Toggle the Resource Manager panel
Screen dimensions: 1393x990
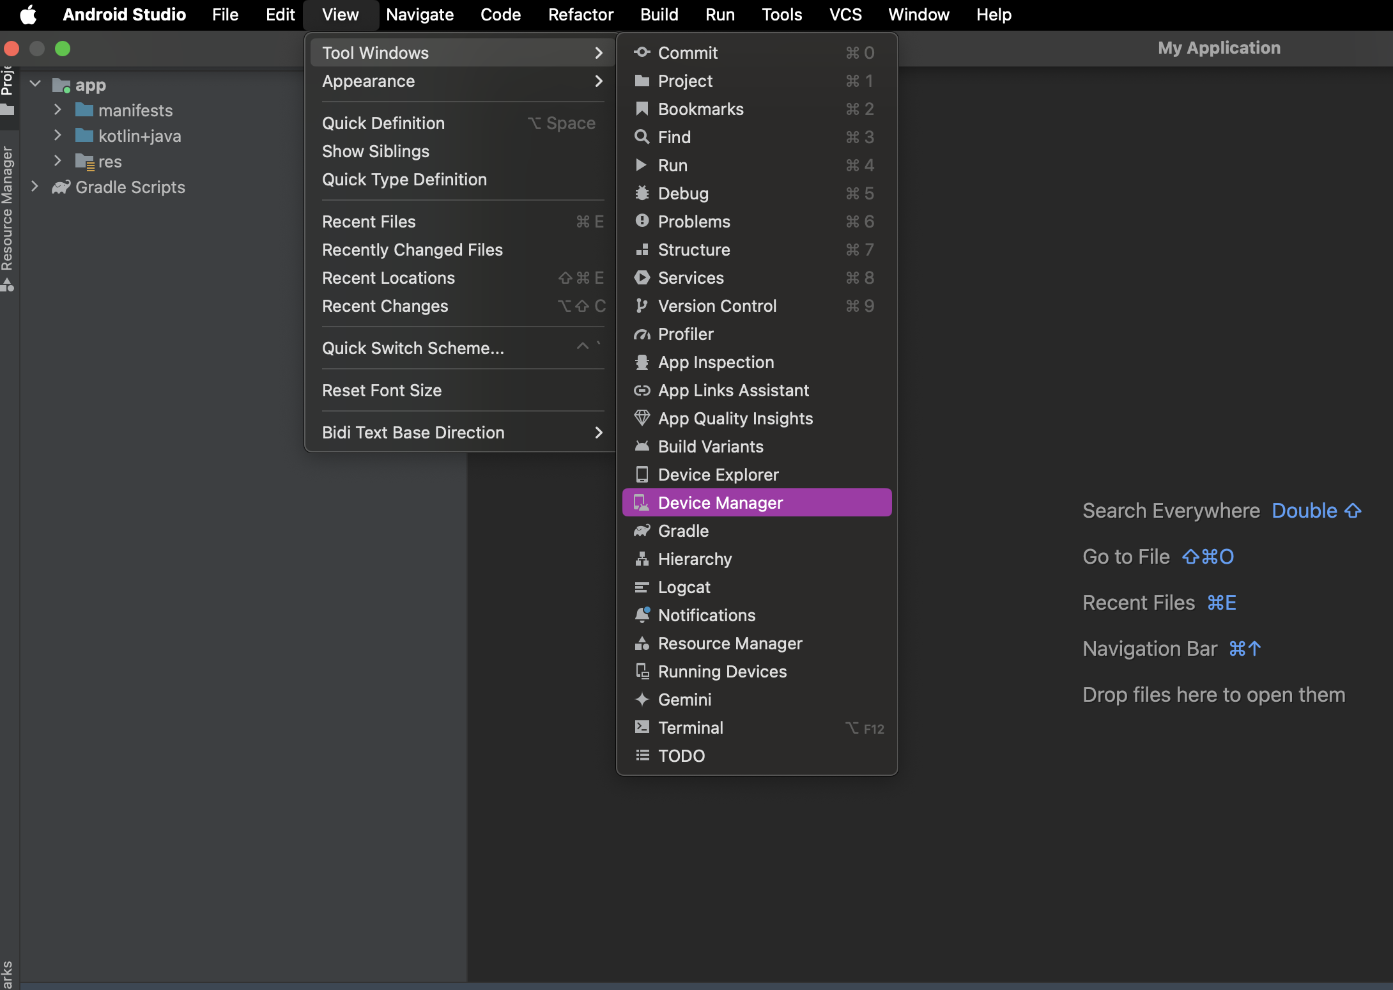click(x=730, y=642)
